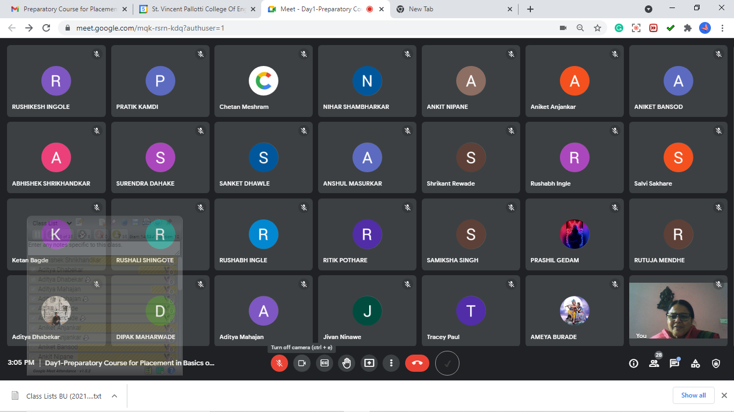The width and height of the screenshot is (734, 412).
Task: Click the class notes text field
Action: coord(104,248)
